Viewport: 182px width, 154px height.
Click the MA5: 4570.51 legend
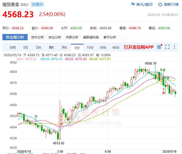pos(27,59)
